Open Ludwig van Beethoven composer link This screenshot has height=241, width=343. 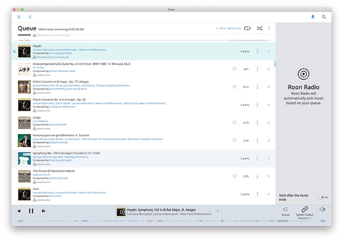(62, 107)
